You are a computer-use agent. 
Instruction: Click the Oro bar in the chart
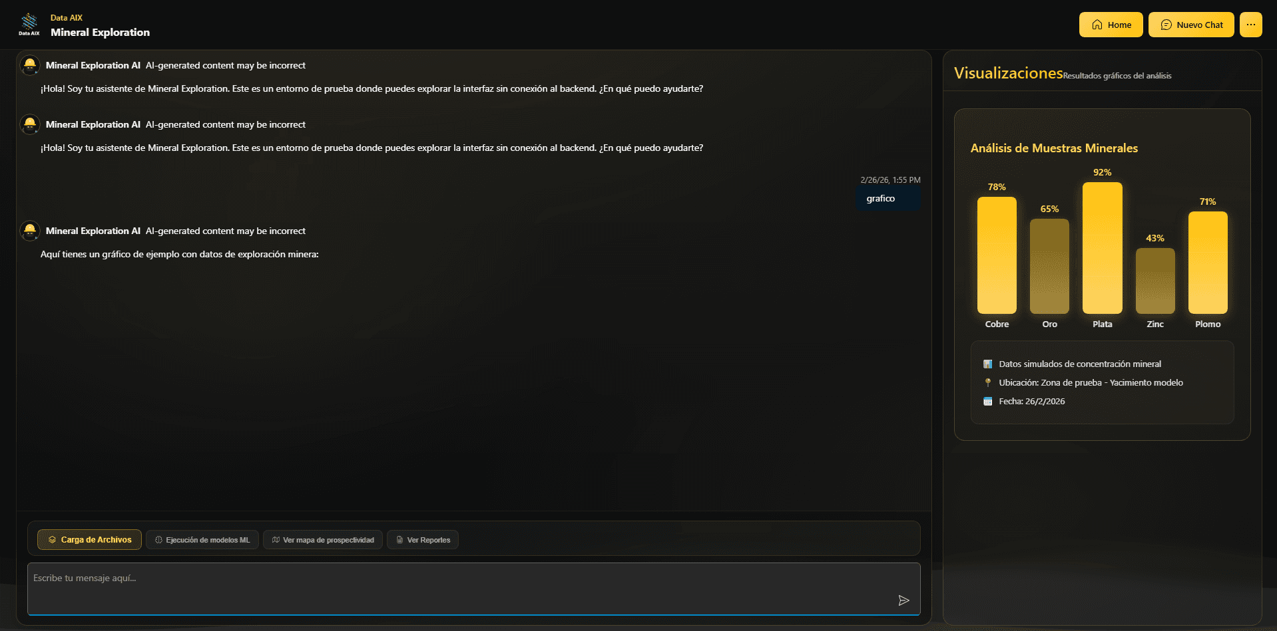coord(1049,266)
